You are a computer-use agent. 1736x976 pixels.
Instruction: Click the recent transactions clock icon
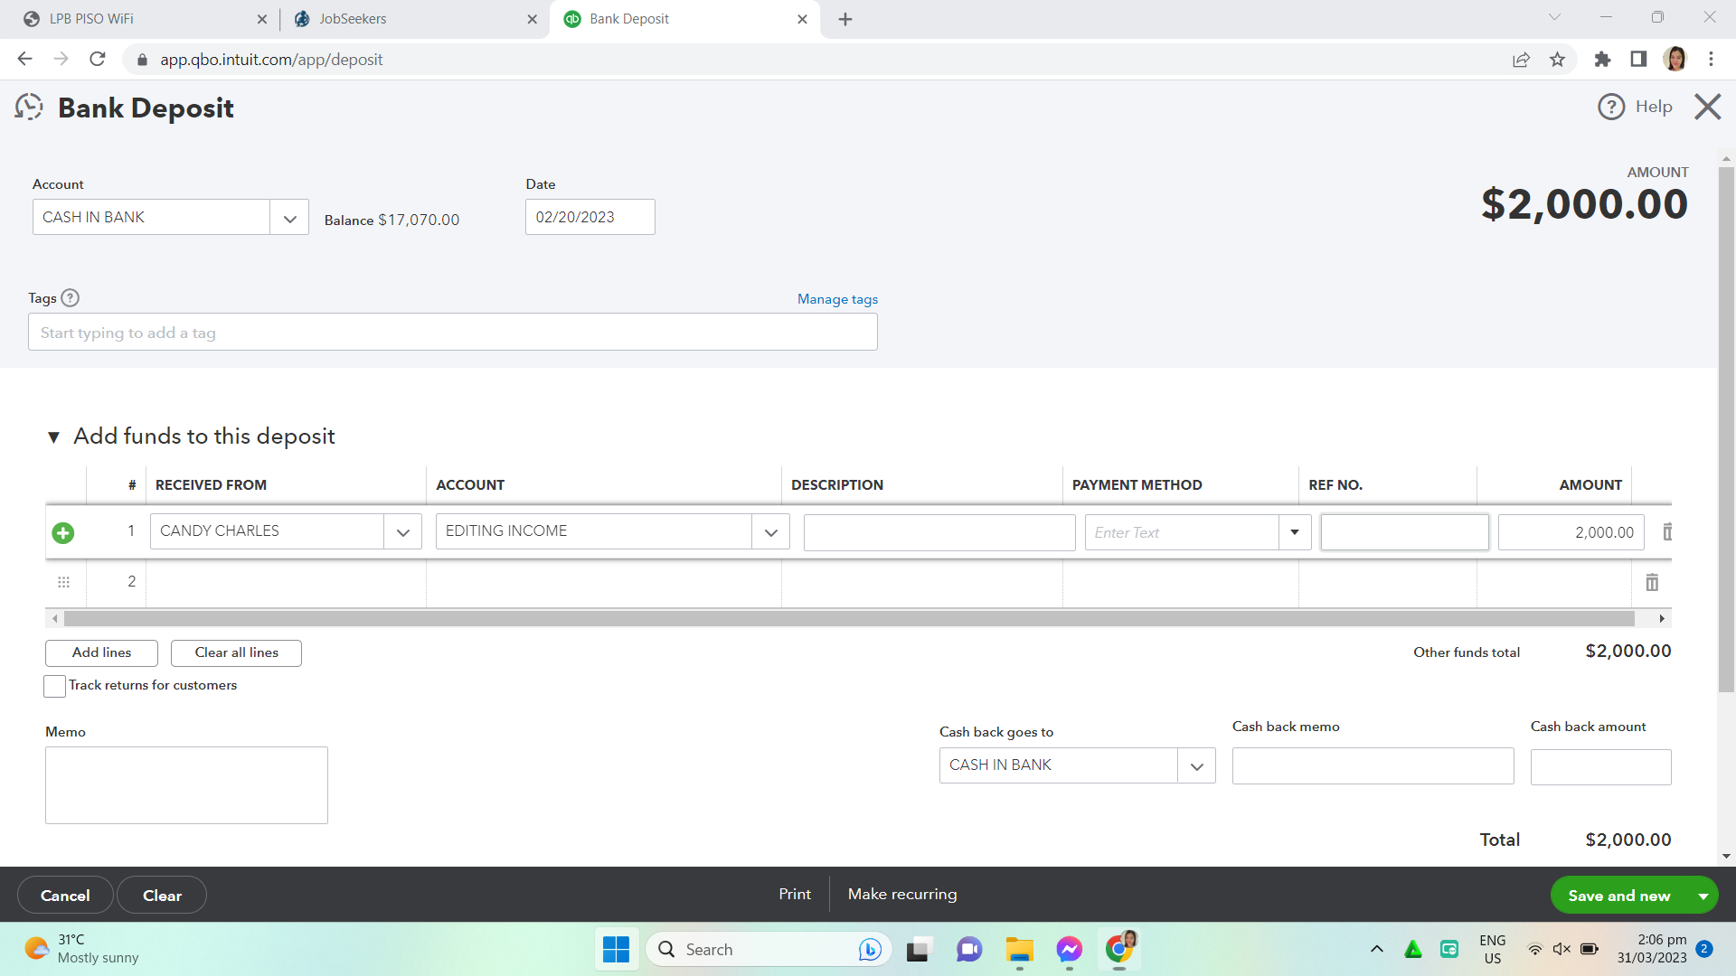click(x=29, y=108)
